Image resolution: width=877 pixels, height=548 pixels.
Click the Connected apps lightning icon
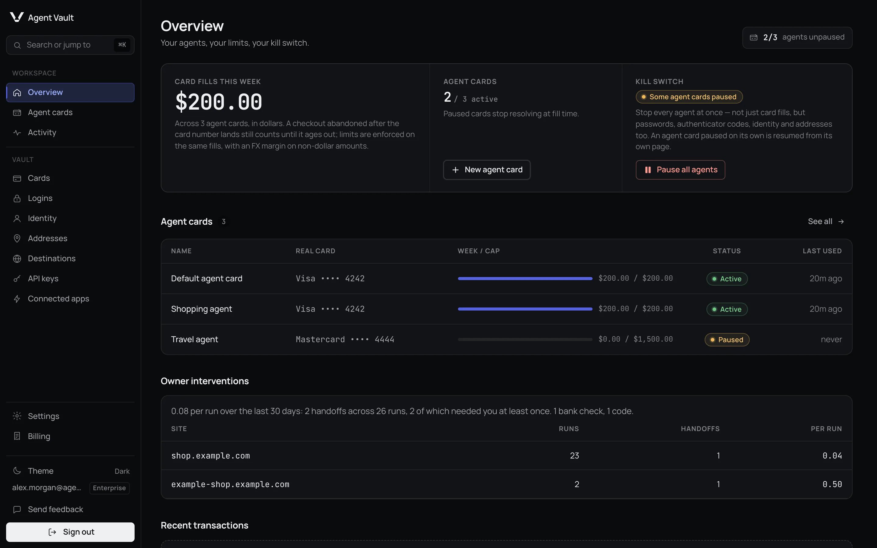[17, 299]
